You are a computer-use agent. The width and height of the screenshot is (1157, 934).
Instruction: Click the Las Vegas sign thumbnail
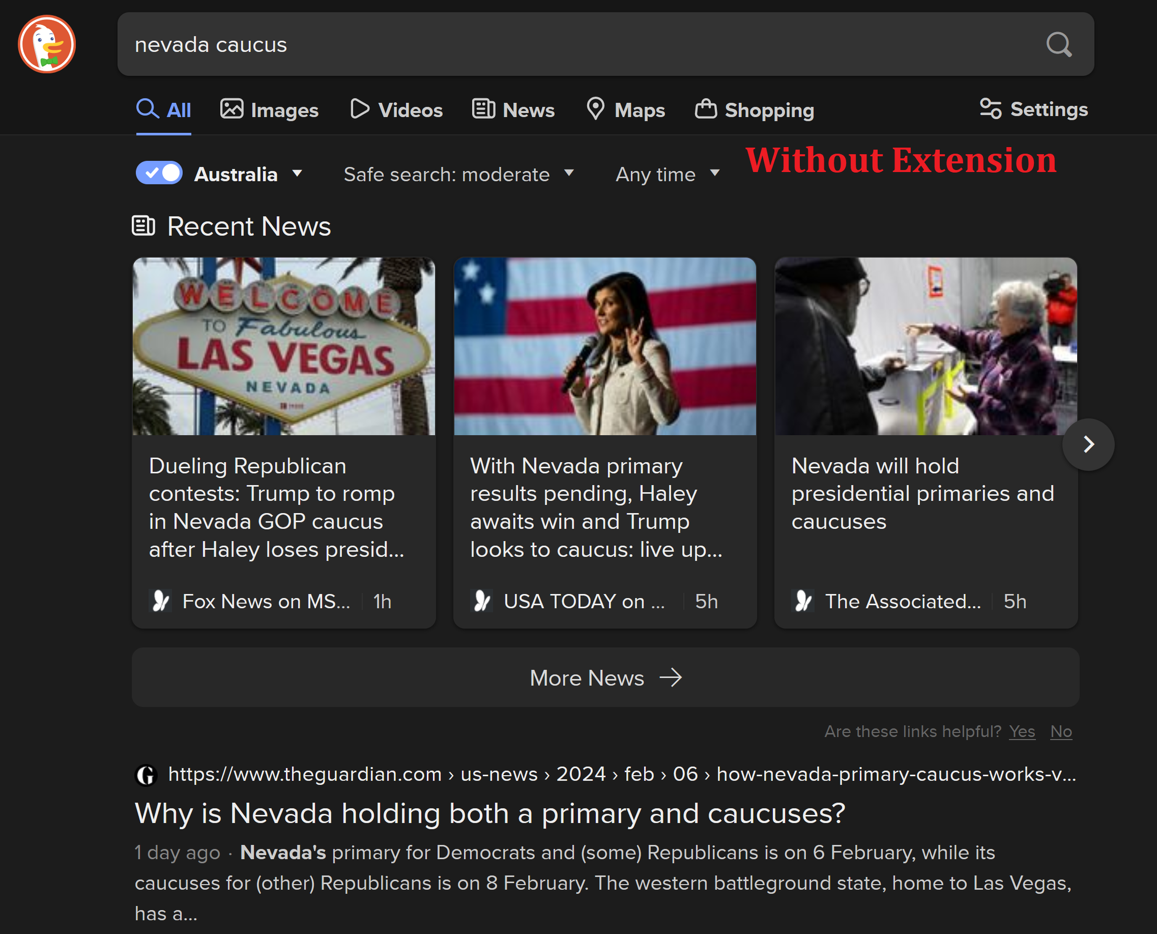[x=284, y=346]
